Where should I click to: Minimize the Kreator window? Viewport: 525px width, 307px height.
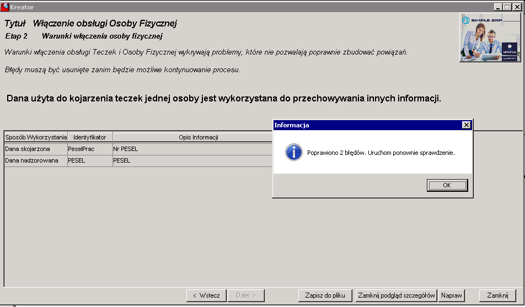coord(498,7)
